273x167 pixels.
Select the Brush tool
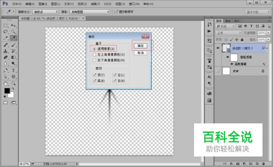click(13, 45)
